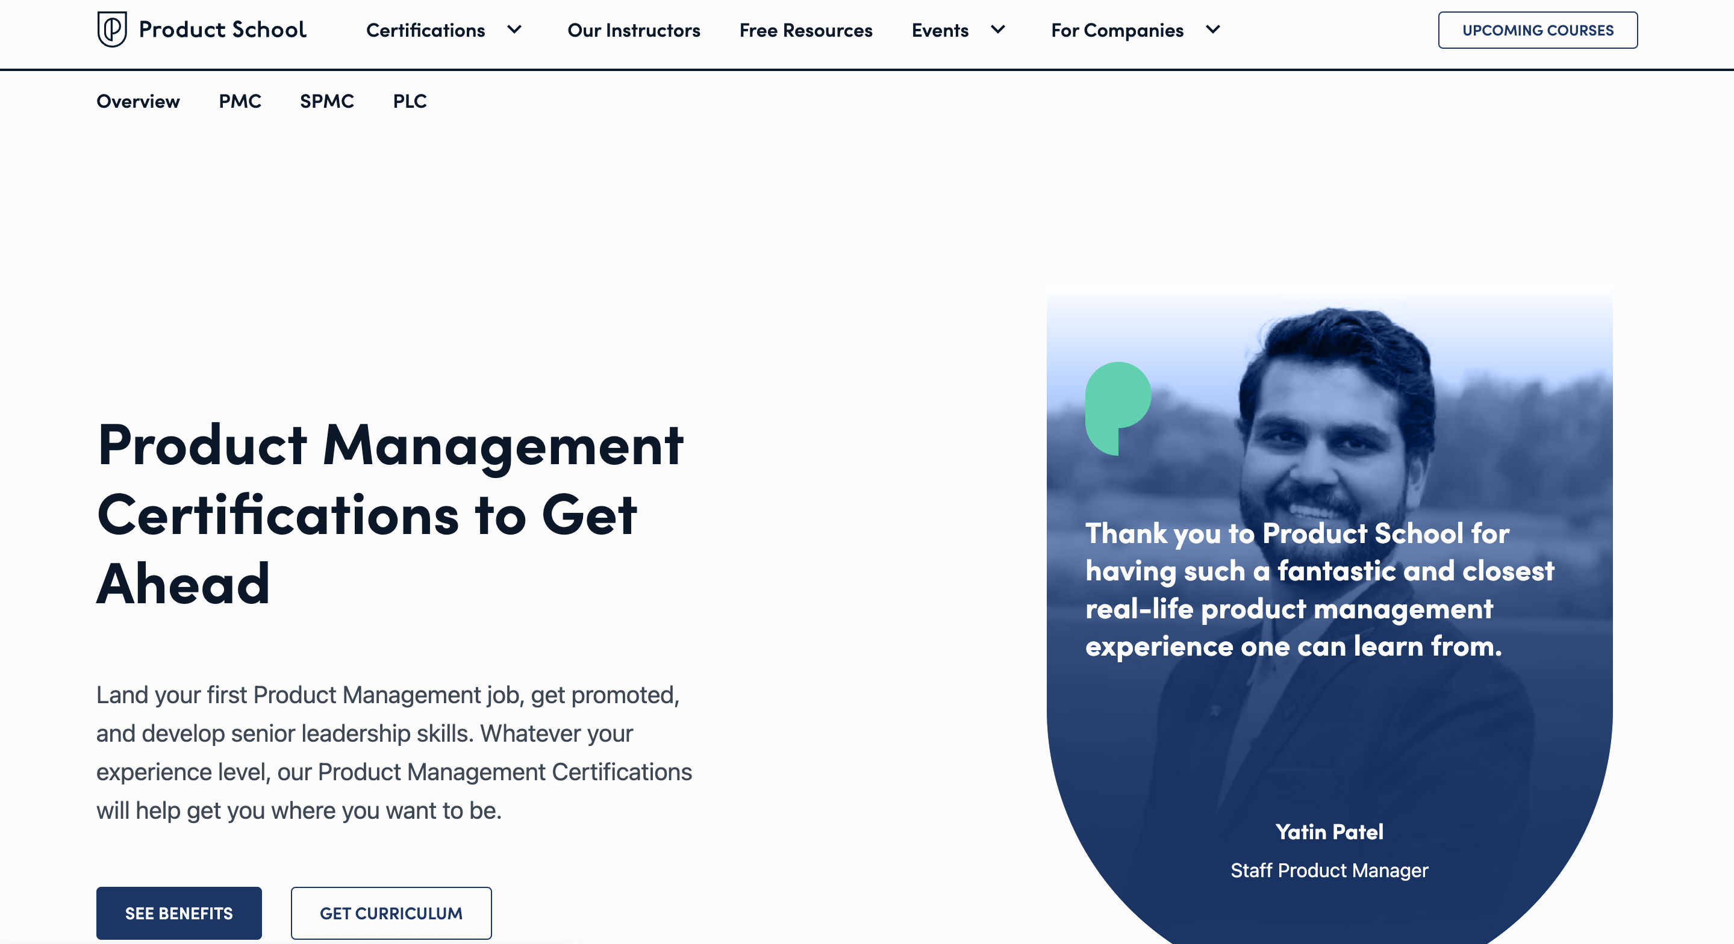Switch to the PMC tab

point(240,101)
